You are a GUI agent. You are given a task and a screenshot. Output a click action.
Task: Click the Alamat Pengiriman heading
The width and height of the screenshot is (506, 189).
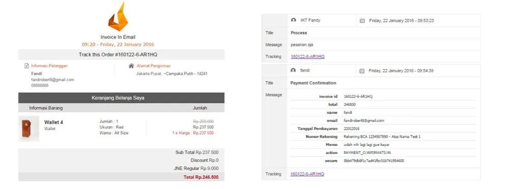tap(154, 66)
